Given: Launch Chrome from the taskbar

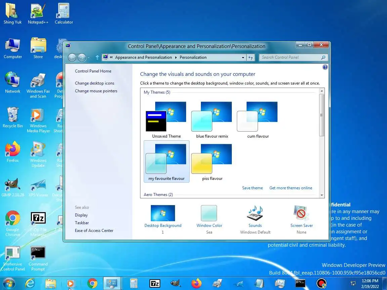Looking at the screenshot, I should point(92,284).
